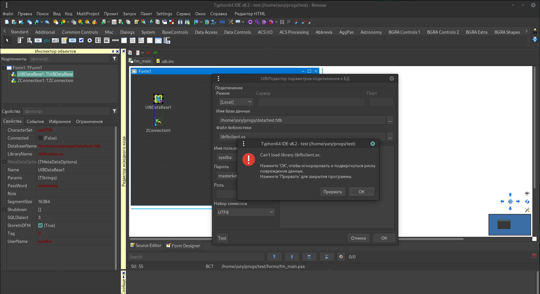This screenshot has height=294, width=540.
Task: Collapse the Form1: TForm1 tree node
Action: [4, 68]
